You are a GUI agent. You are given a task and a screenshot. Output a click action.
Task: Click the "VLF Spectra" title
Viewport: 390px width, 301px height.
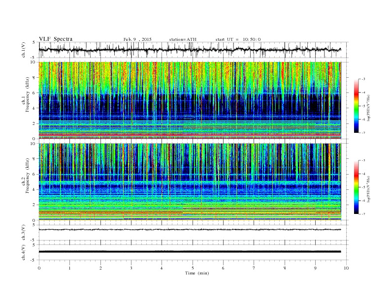point(56,39)
